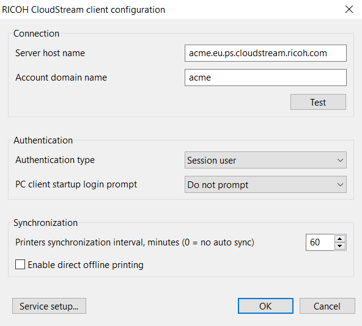Click the Server host name label
The image size is (362, 326).
[50, 53]
